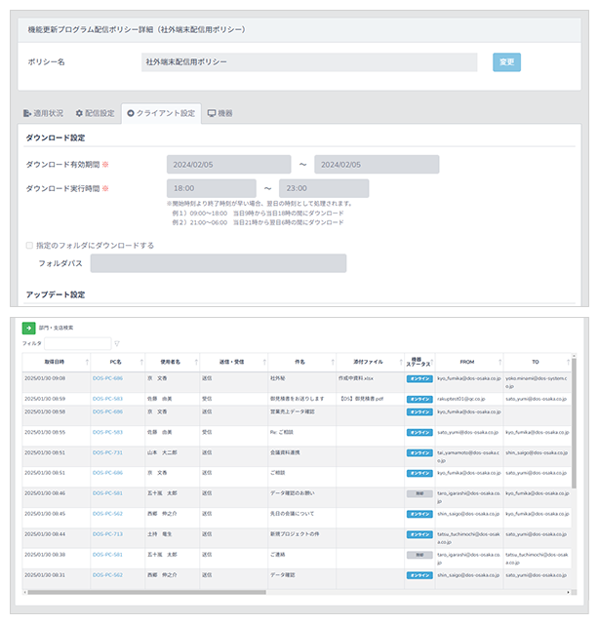The image size is (599, 624).
Task: Click the TO address yoko.minami@dos-system.co.jp
Action: coord(536,382)
